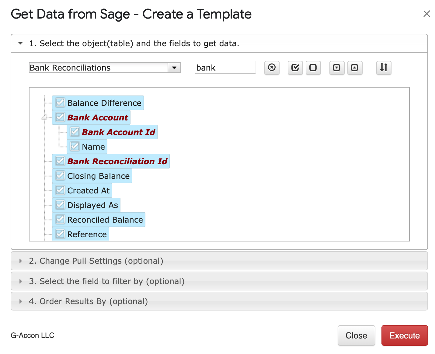Toggle the Balance Difference checkbox
The image size is (435, 354).
pyautogui.click(x=60, y=102)
